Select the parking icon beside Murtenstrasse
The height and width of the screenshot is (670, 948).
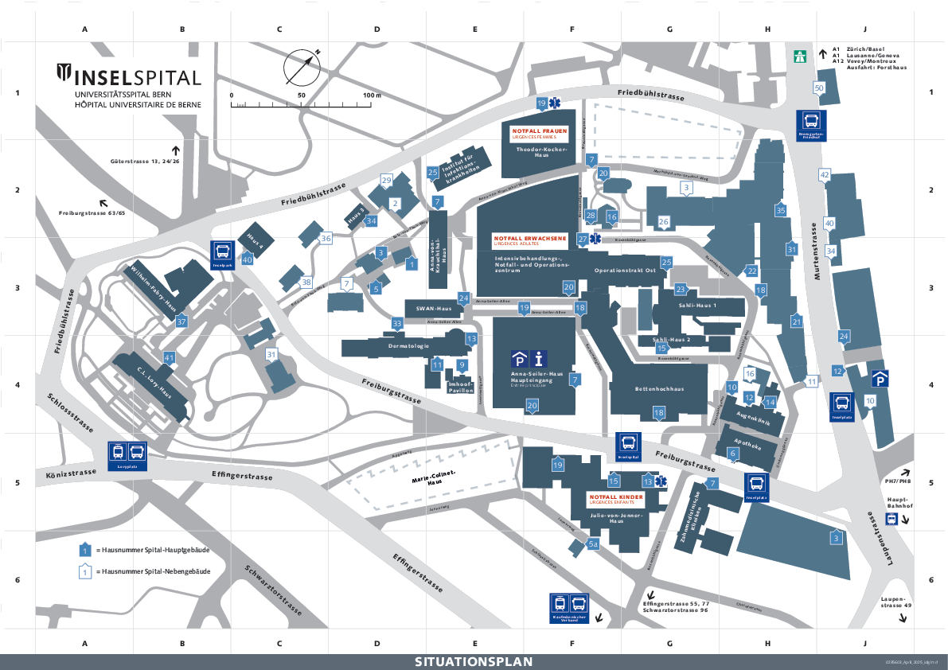click(x=880, y=380)
